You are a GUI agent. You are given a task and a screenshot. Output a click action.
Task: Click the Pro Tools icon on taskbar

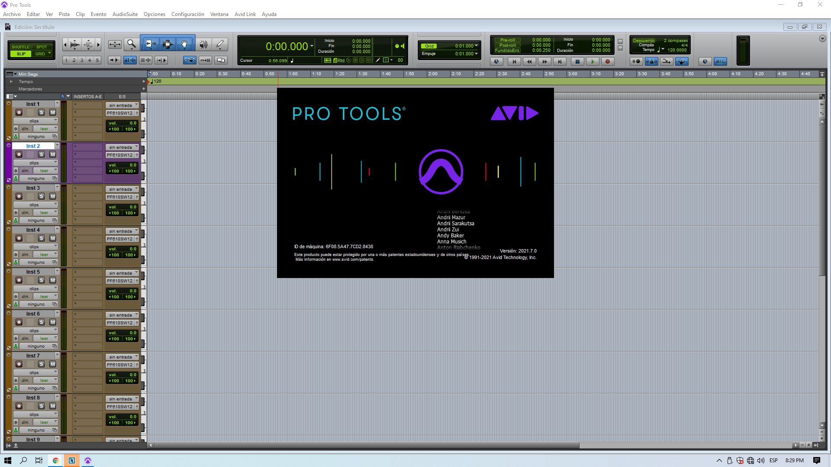pos(88,460)
